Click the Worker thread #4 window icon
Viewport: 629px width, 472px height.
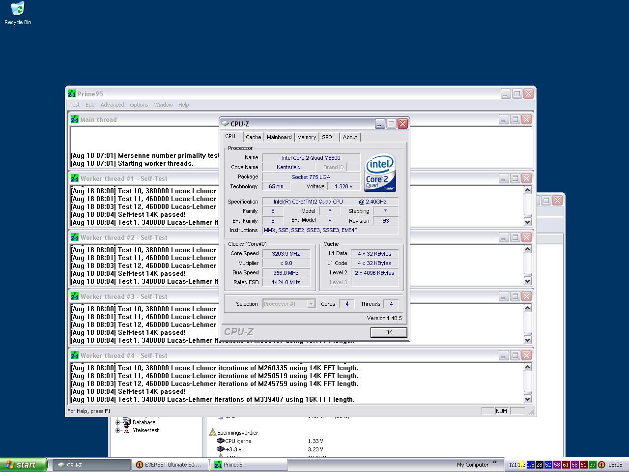point(75,355)
